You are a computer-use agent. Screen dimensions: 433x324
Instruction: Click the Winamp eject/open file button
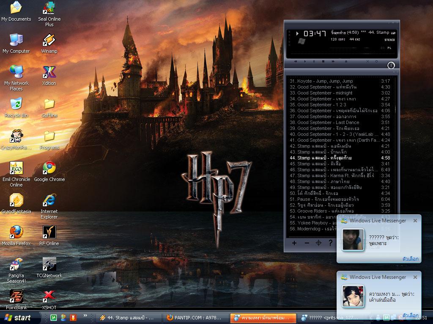[x=346, y=62]
